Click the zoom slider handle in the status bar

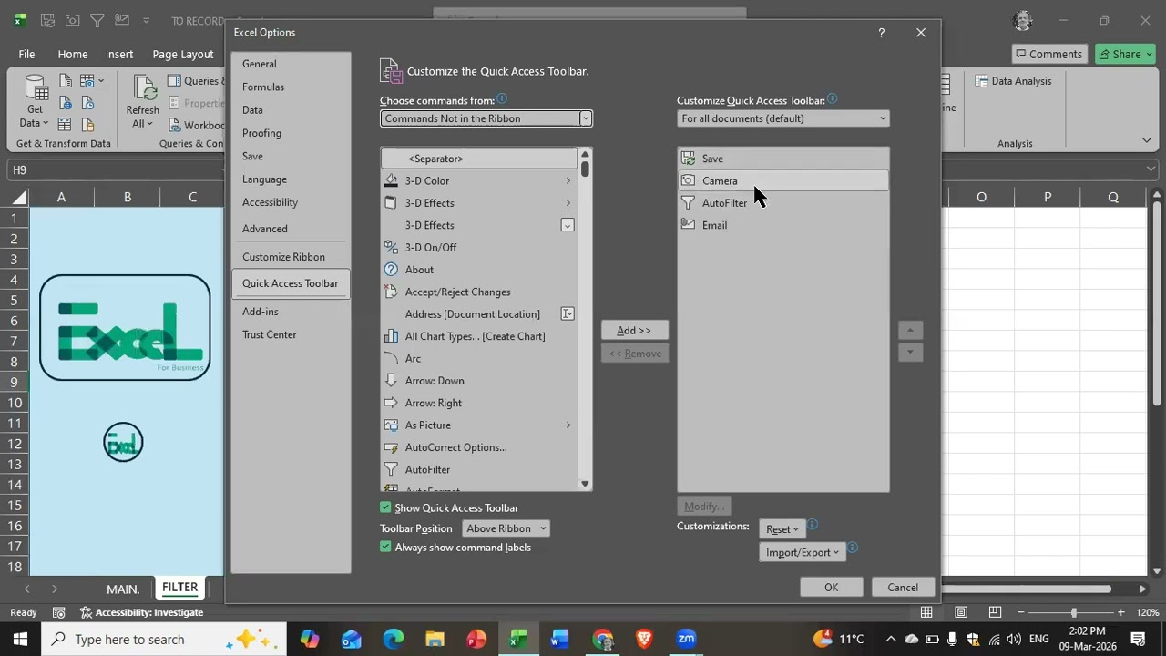1073,612
